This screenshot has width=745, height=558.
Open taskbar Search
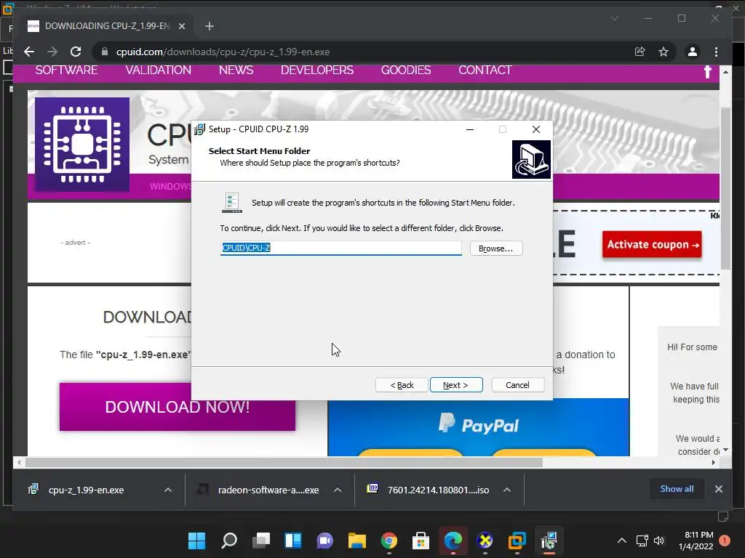(229, 540)
